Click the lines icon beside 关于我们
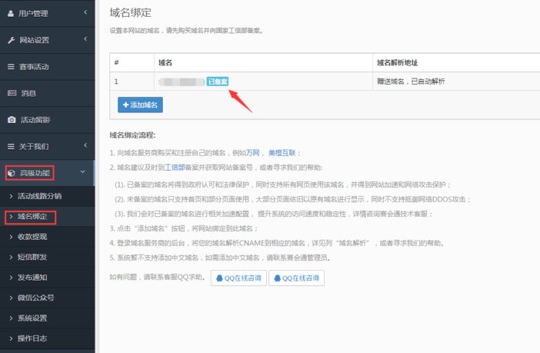Viewport: 540px width, 353px height. 11,146
